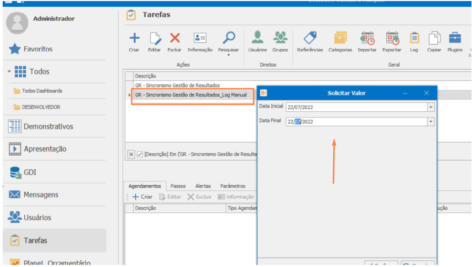
Task: Click Descrição header in Agendamentos grid
Action: point(180,208)
